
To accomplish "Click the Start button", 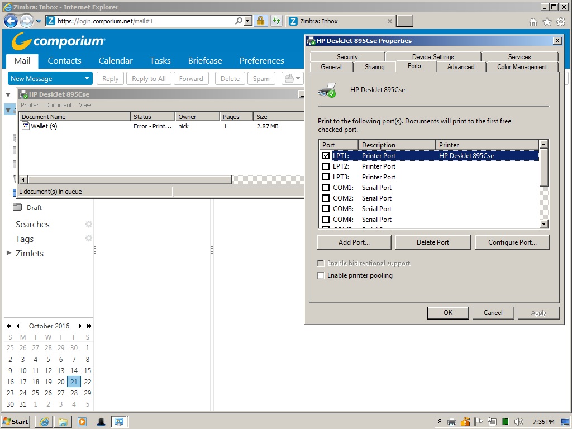I will coord(16,422).
